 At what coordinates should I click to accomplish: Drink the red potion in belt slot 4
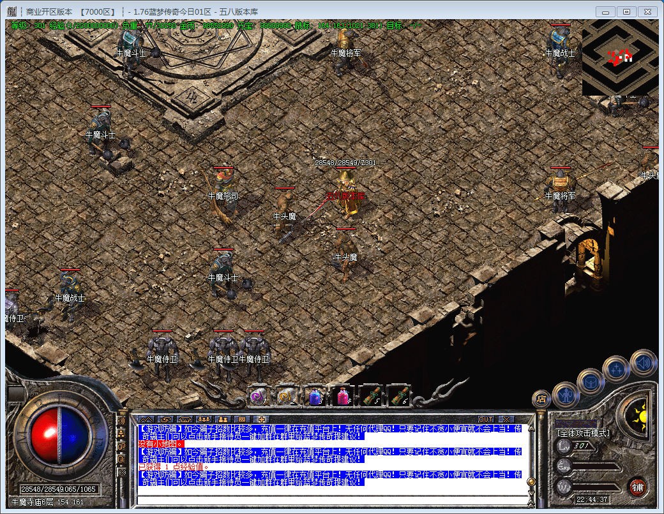(x=343, y=397)
